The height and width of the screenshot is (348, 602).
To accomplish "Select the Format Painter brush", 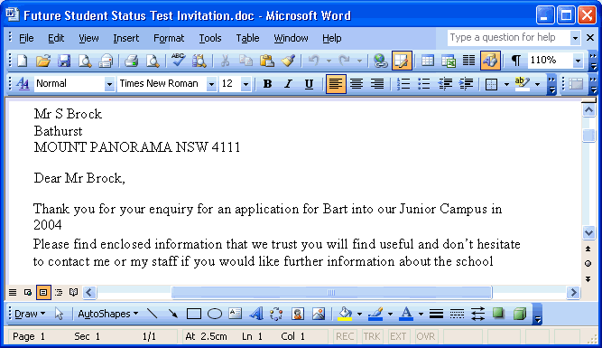I will tap(288, 61).
